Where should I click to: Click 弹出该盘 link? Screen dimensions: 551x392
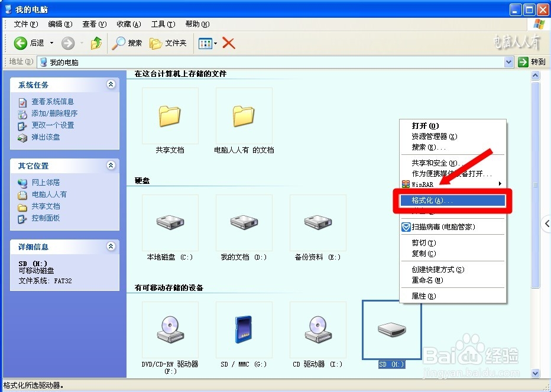click(46, 137)
